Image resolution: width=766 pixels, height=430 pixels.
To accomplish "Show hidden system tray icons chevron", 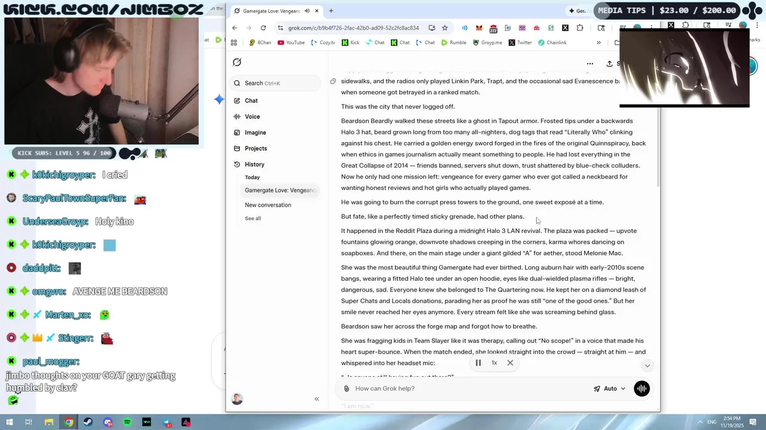I will (x=701, y=422).
